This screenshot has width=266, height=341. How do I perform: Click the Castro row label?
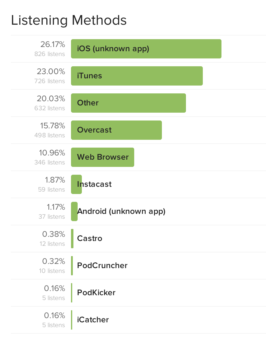tap(90, 239)
